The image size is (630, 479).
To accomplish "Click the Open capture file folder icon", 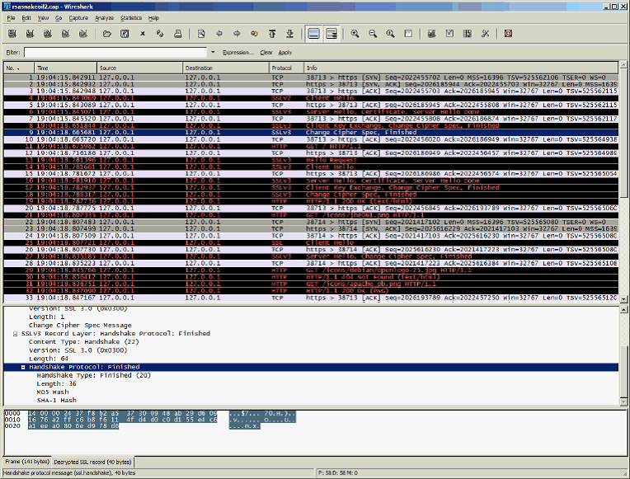I will 107,34.
